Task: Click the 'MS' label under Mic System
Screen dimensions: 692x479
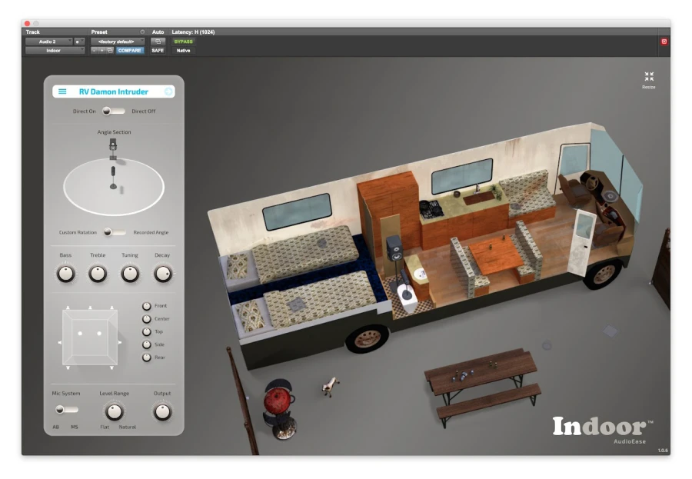Action: [x=74, y=427]
